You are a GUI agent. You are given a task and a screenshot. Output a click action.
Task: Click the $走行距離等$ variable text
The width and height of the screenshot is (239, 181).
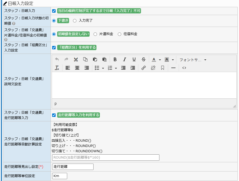coord(62,130)
